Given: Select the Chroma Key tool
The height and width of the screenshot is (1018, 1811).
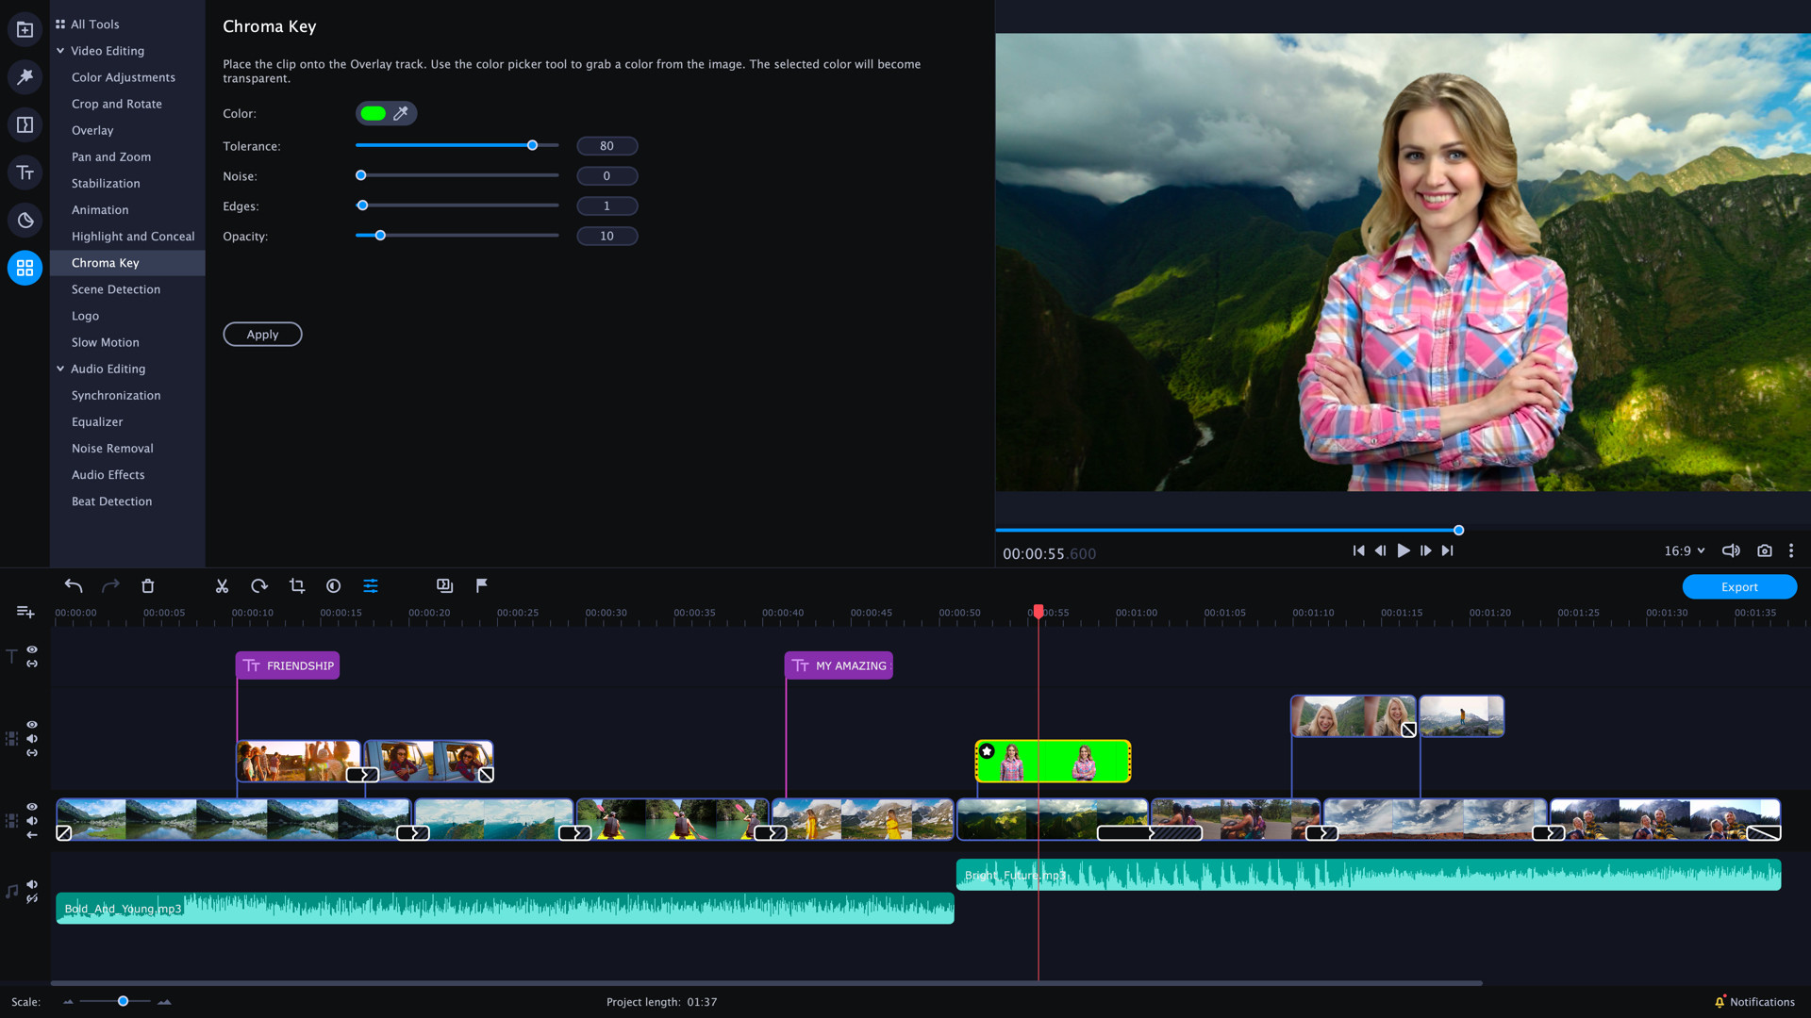Looking at the screenshot, I should [x=105, y=262].
